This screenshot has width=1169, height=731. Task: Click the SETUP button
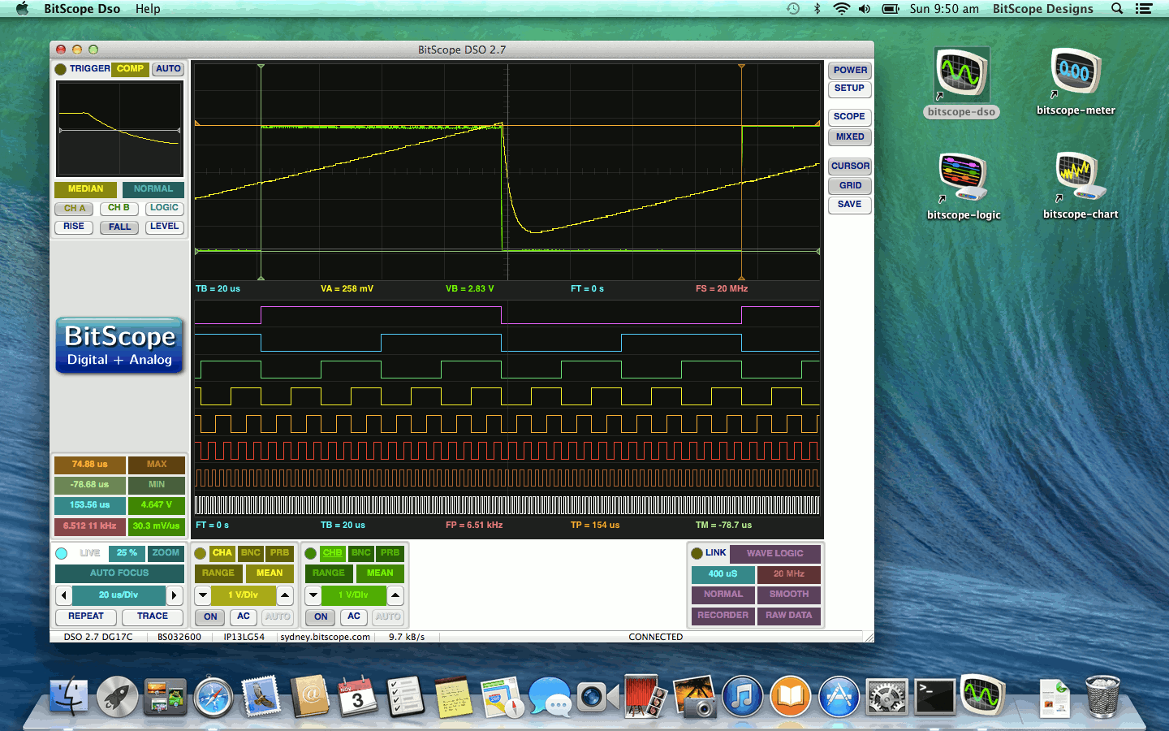(x=849, y=89)
